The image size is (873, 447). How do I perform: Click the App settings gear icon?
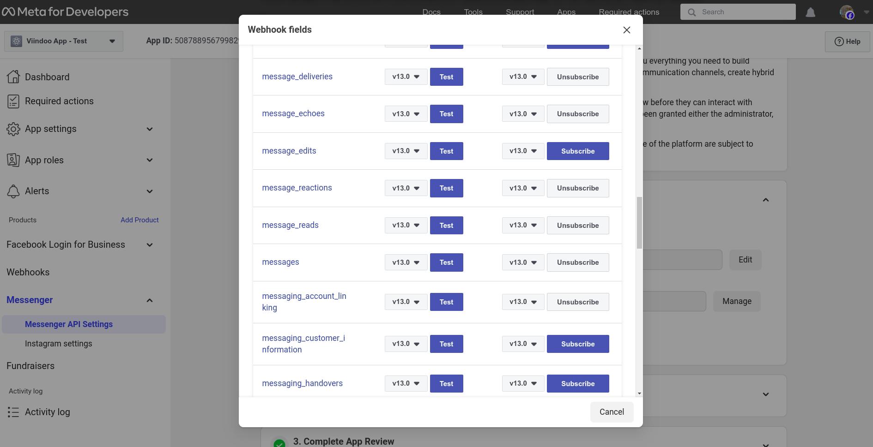click(x=13, y=129)
